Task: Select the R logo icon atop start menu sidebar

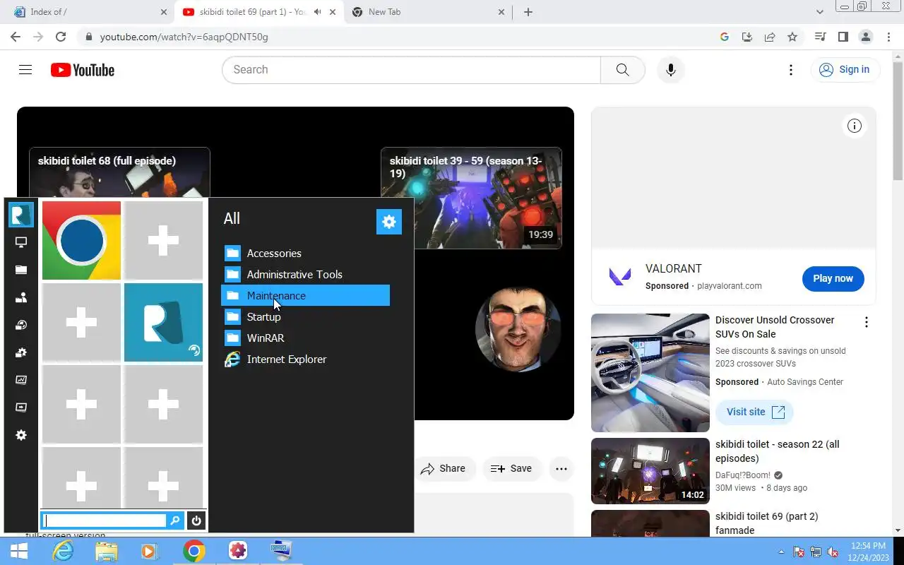Action: pos(21,215)
